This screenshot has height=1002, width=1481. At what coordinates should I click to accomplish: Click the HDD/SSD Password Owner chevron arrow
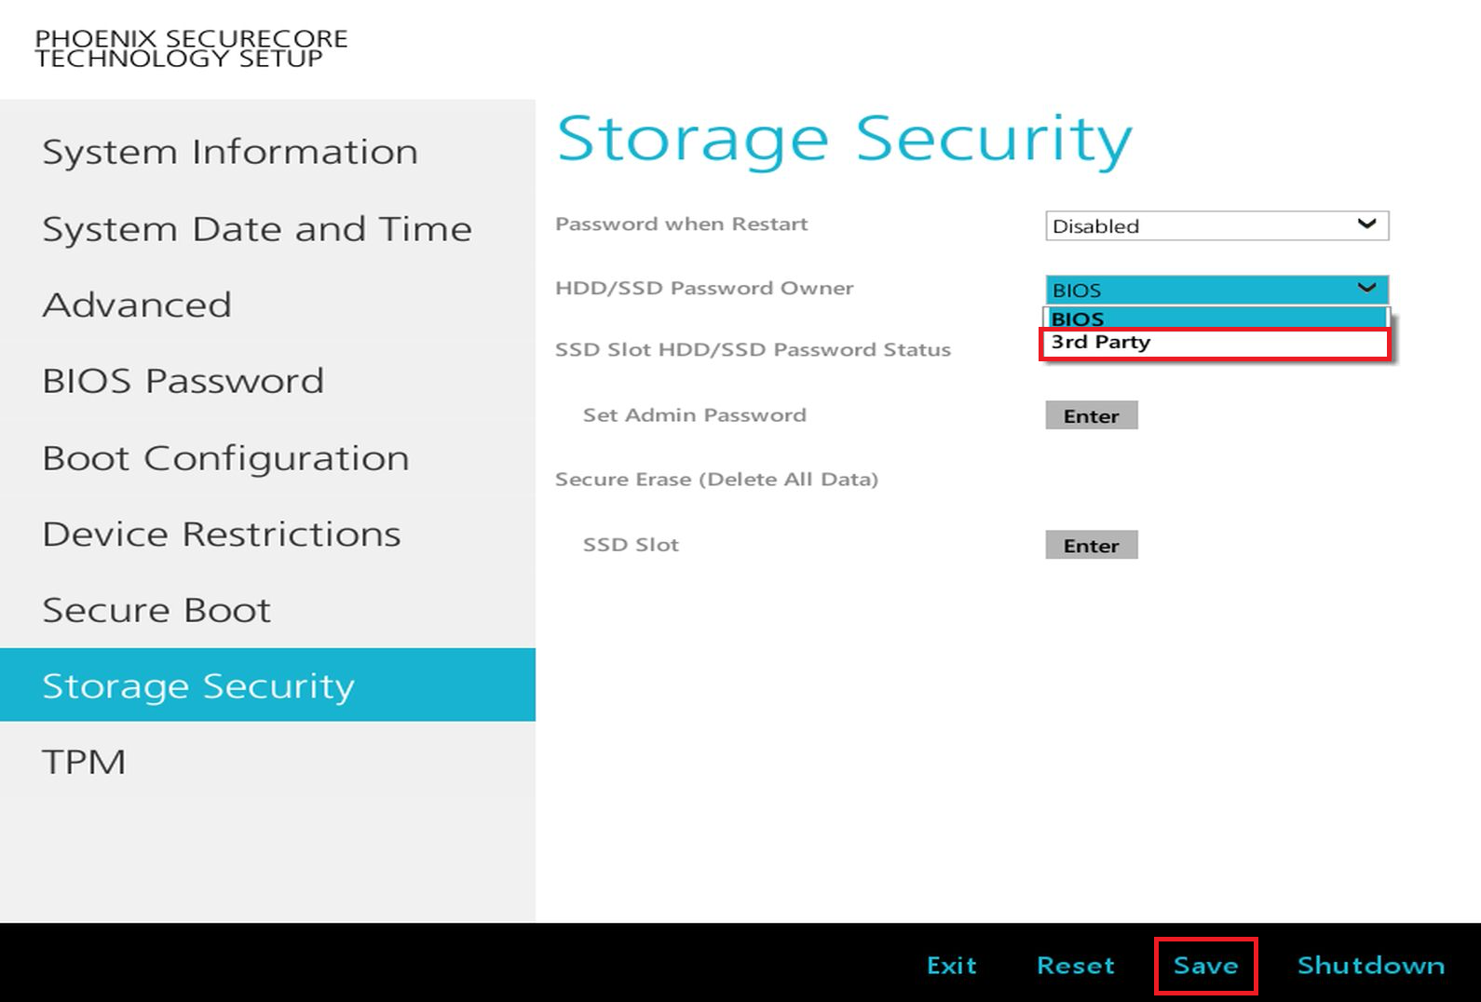tap(1366, 288)
